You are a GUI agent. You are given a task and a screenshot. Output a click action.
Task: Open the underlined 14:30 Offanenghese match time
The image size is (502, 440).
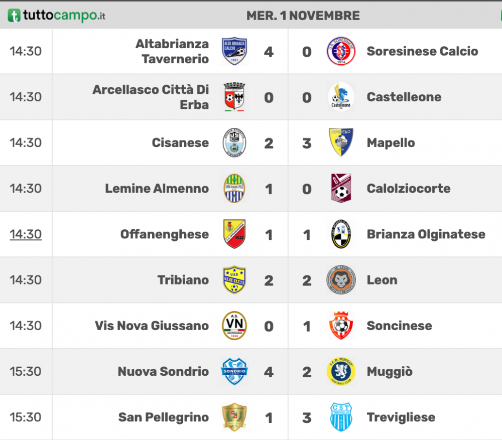[26, 234]
